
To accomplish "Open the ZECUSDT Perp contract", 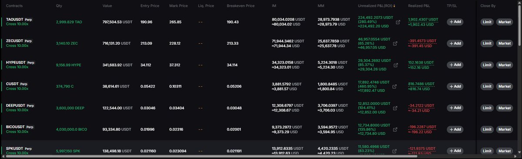I will coord(20,41).
